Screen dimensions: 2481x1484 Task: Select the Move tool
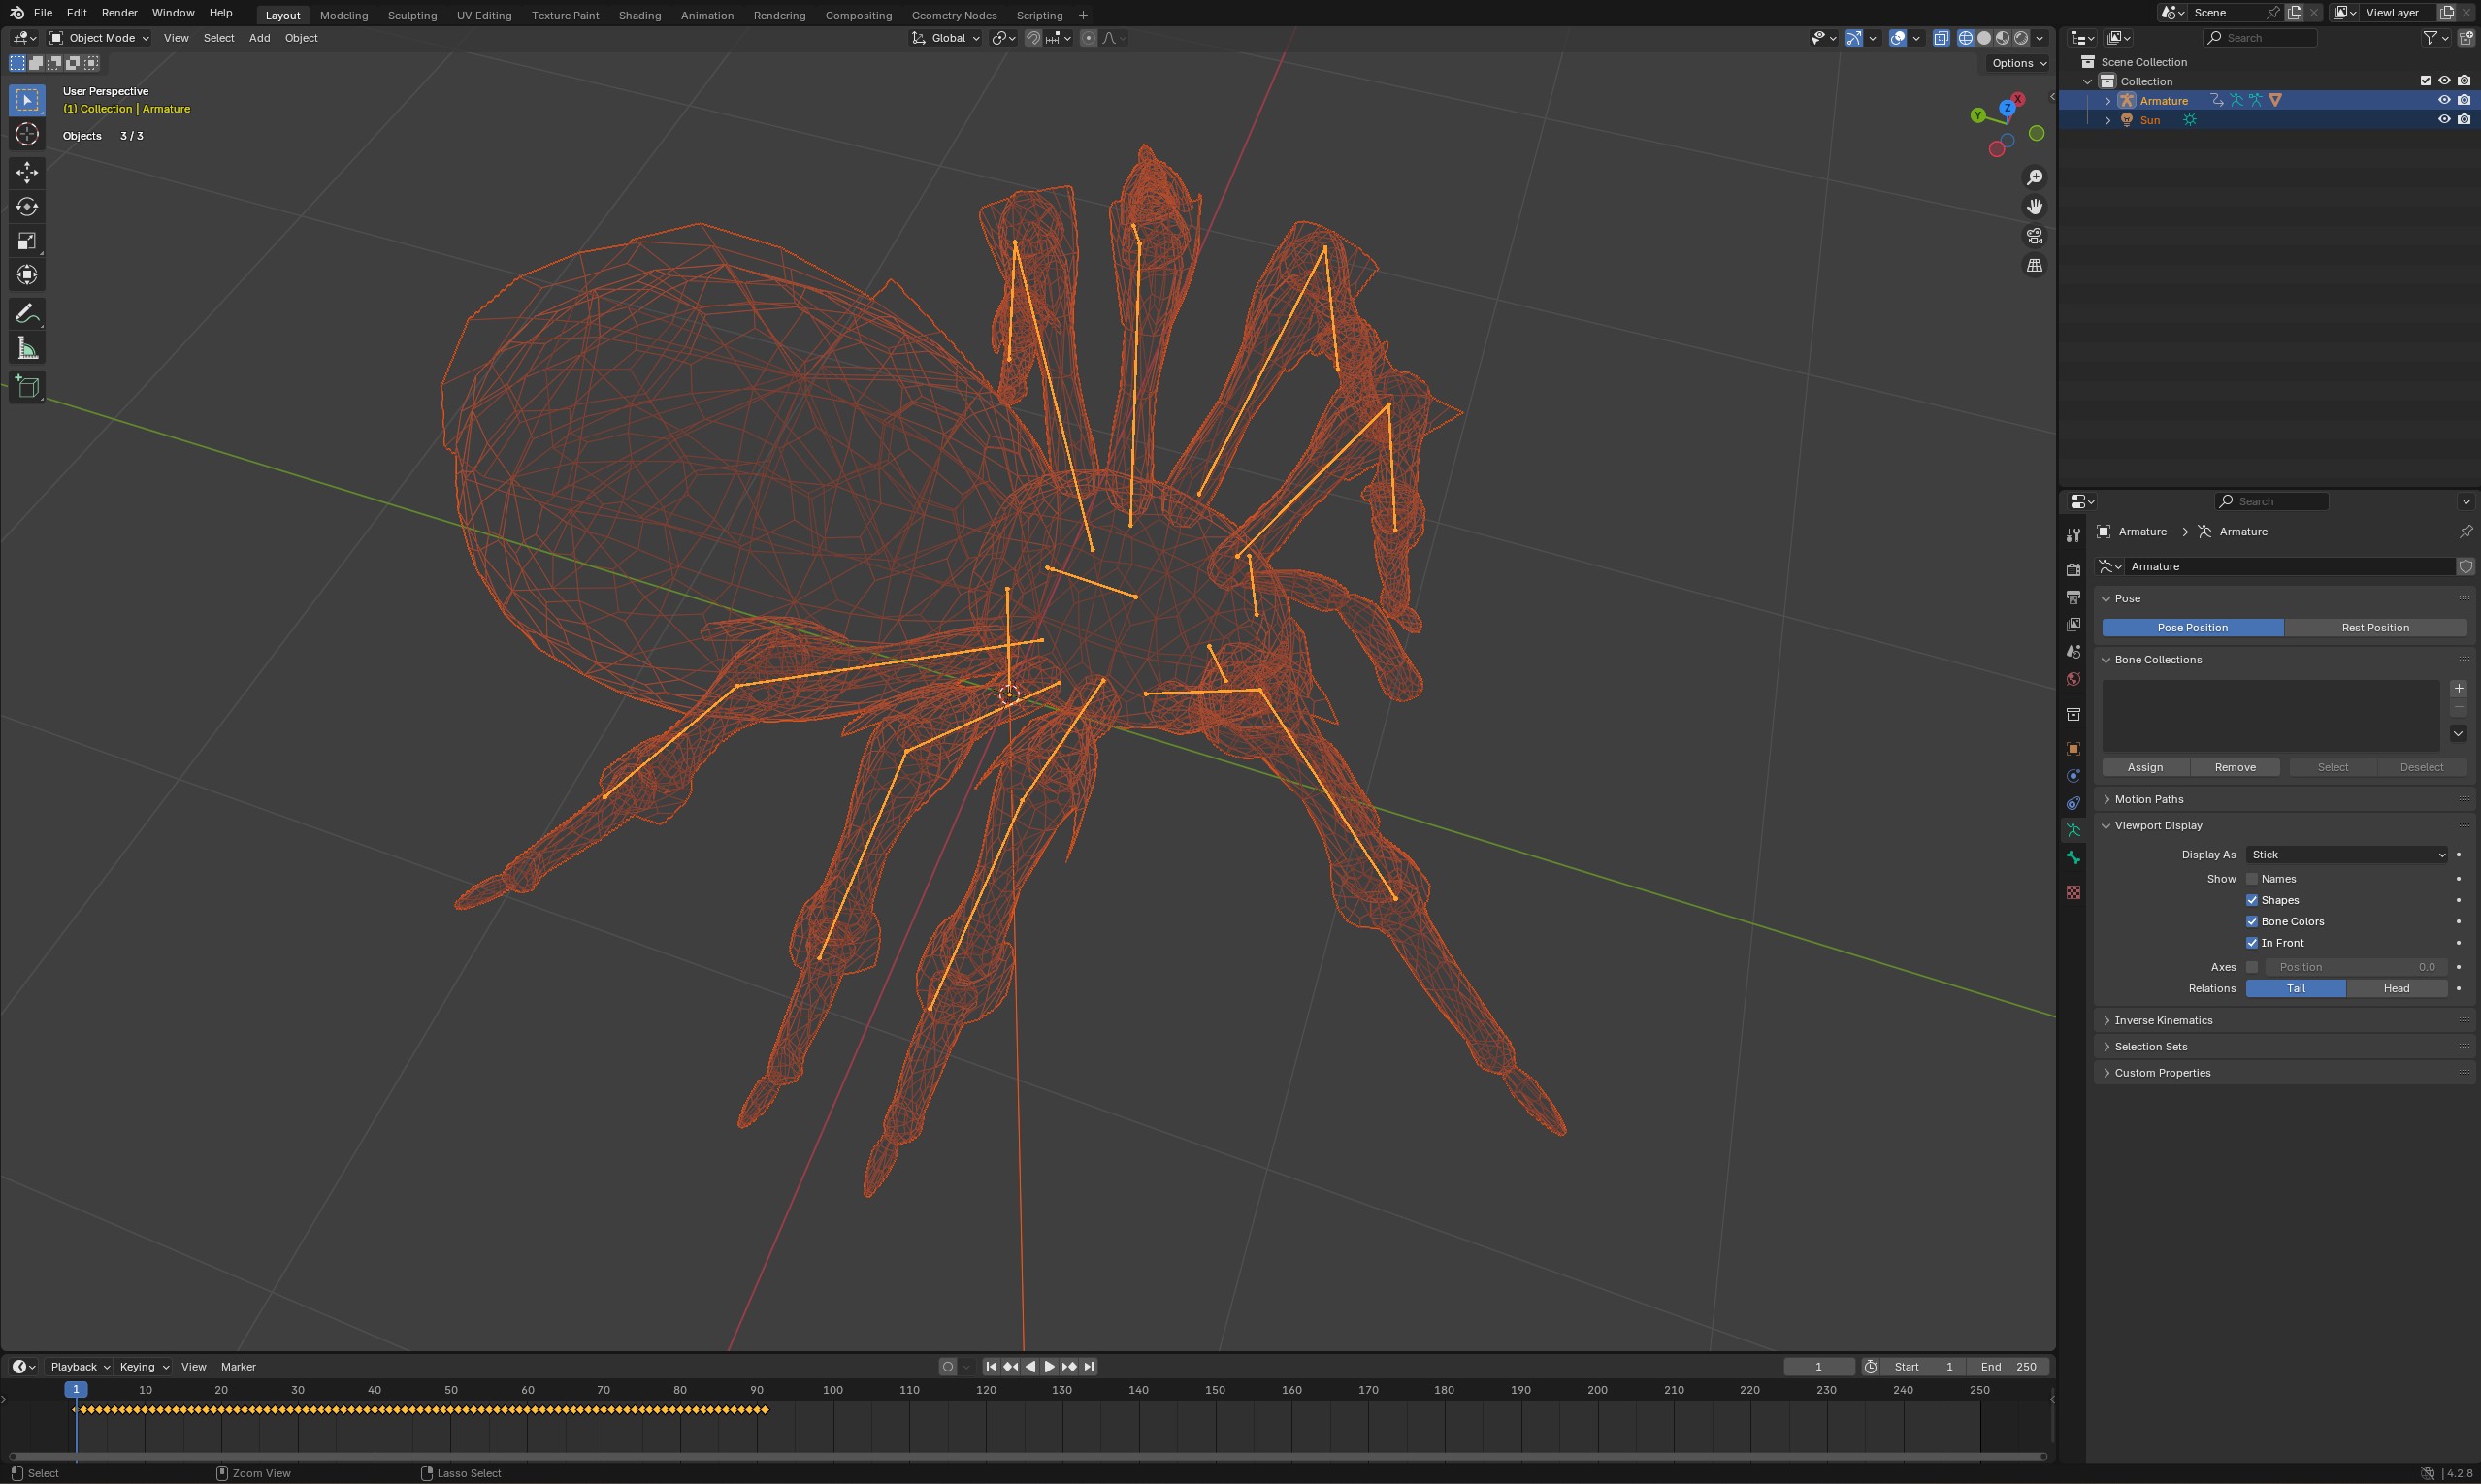(27, 172)
